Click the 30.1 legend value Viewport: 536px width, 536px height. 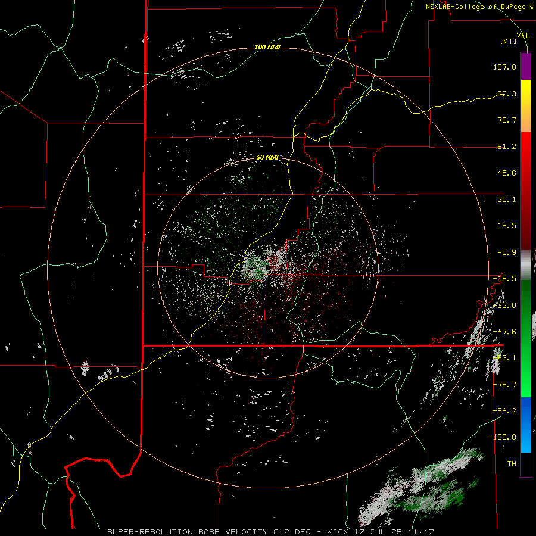coord(507,200)
